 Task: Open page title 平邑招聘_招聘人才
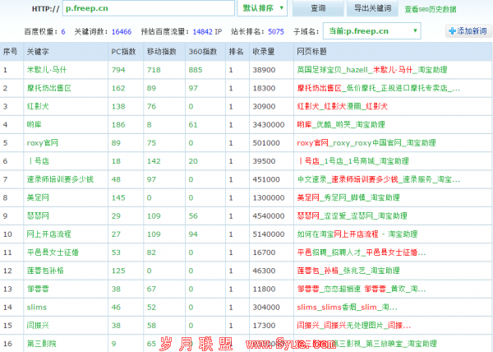(362, 252)
